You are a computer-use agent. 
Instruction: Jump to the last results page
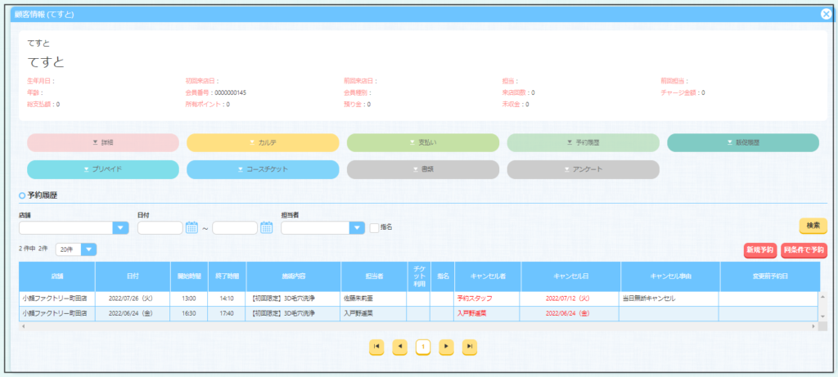470,347
